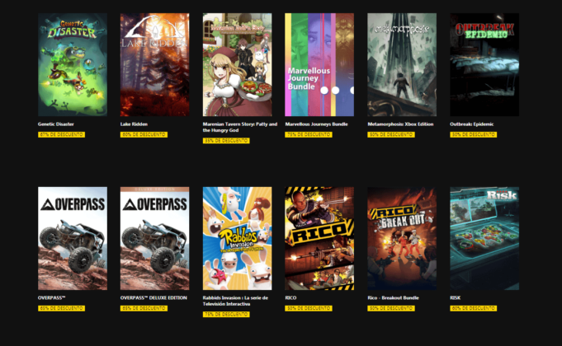Open the Metamorphosis Xbox Edition cover
This screenshot has height=346, width=562.
(402, 65)
